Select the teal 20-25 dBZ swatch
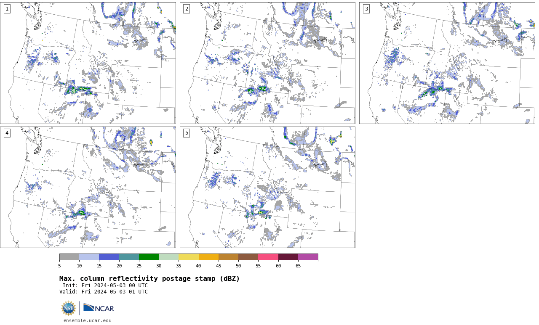The image size is (539, 325). [129, 257]
